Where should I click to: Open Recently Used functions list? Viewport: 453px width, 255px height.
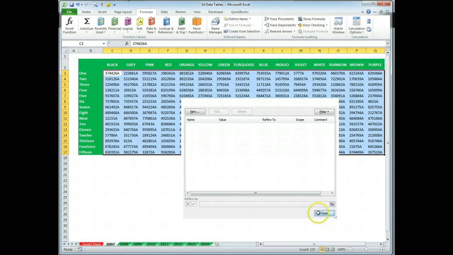point(101,25)
